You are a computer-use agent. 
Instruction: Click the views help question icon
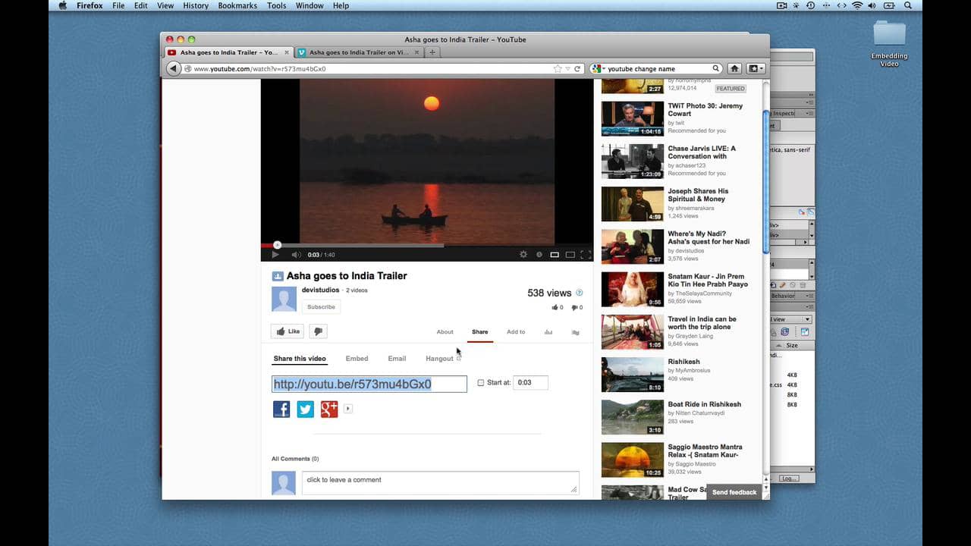[580, 293]
